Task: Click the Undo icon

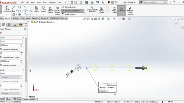Action: (97, 2)
